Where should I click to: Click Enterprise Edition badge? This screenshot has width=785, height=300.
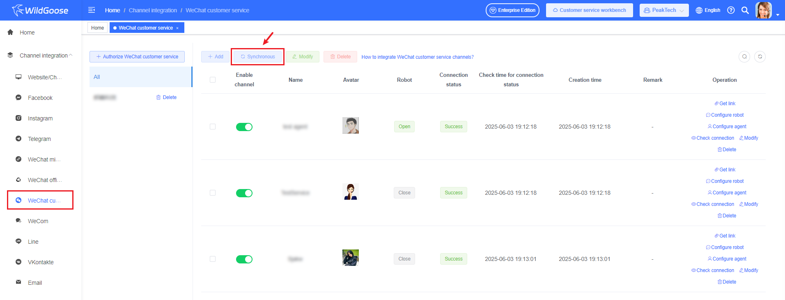(x=512, y=10)
